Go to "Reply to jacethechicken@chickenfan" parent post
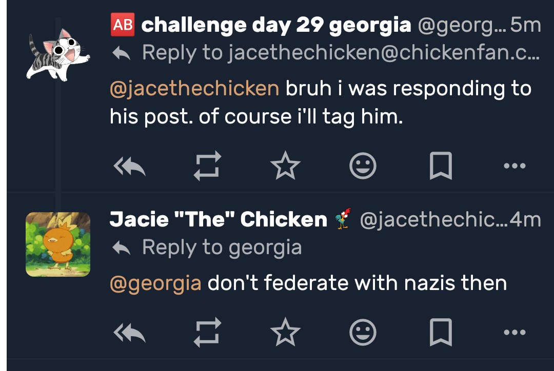This screenshot has width=554, height=371. point(340,52)
